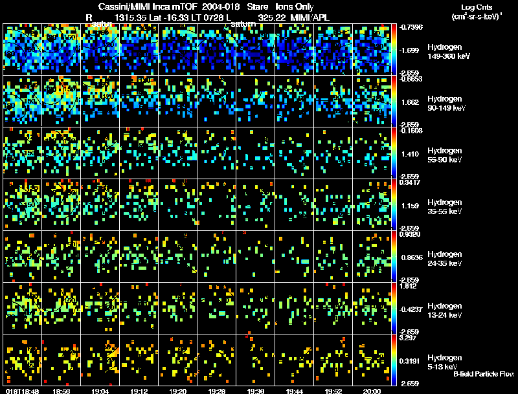This screenshot has width=518, height=394.
Task: Select the 5-13 keV image at 18:48
Action: tap(22, 360)
